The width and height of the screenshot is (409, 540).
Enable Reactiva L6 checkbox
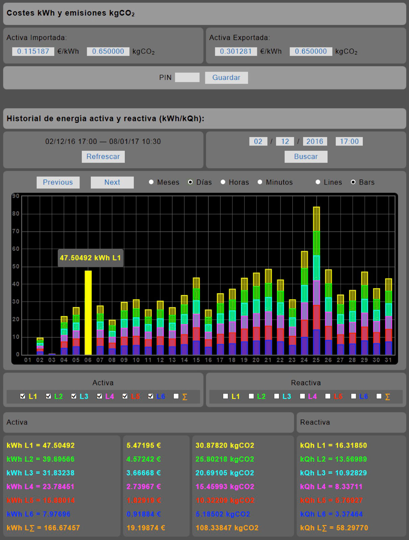[x=353, y=396]
